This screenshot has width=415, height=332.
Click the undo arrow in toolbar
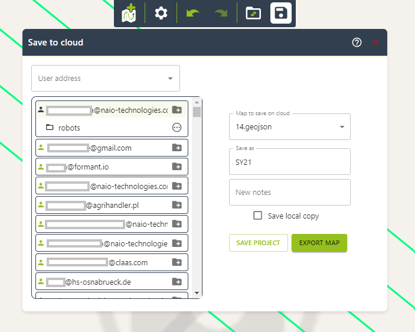pos(192,13)
